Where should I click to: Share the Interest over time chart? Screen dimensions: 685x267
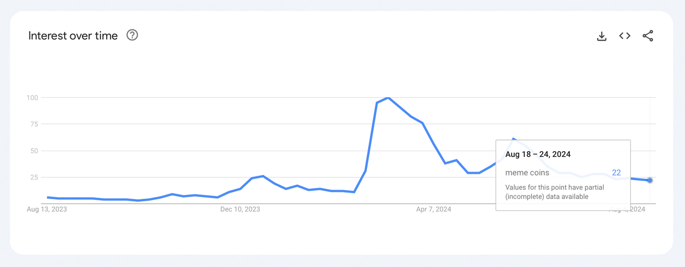tap(648, 36)
